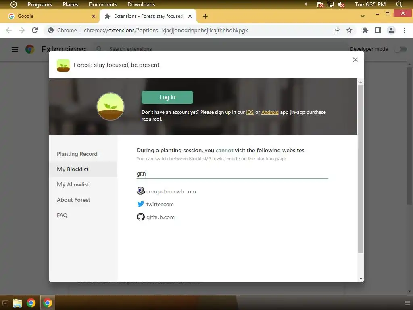The image size is (413, 310).
Task: Open the file manager in the taskbar
Action: coord(17,303)
